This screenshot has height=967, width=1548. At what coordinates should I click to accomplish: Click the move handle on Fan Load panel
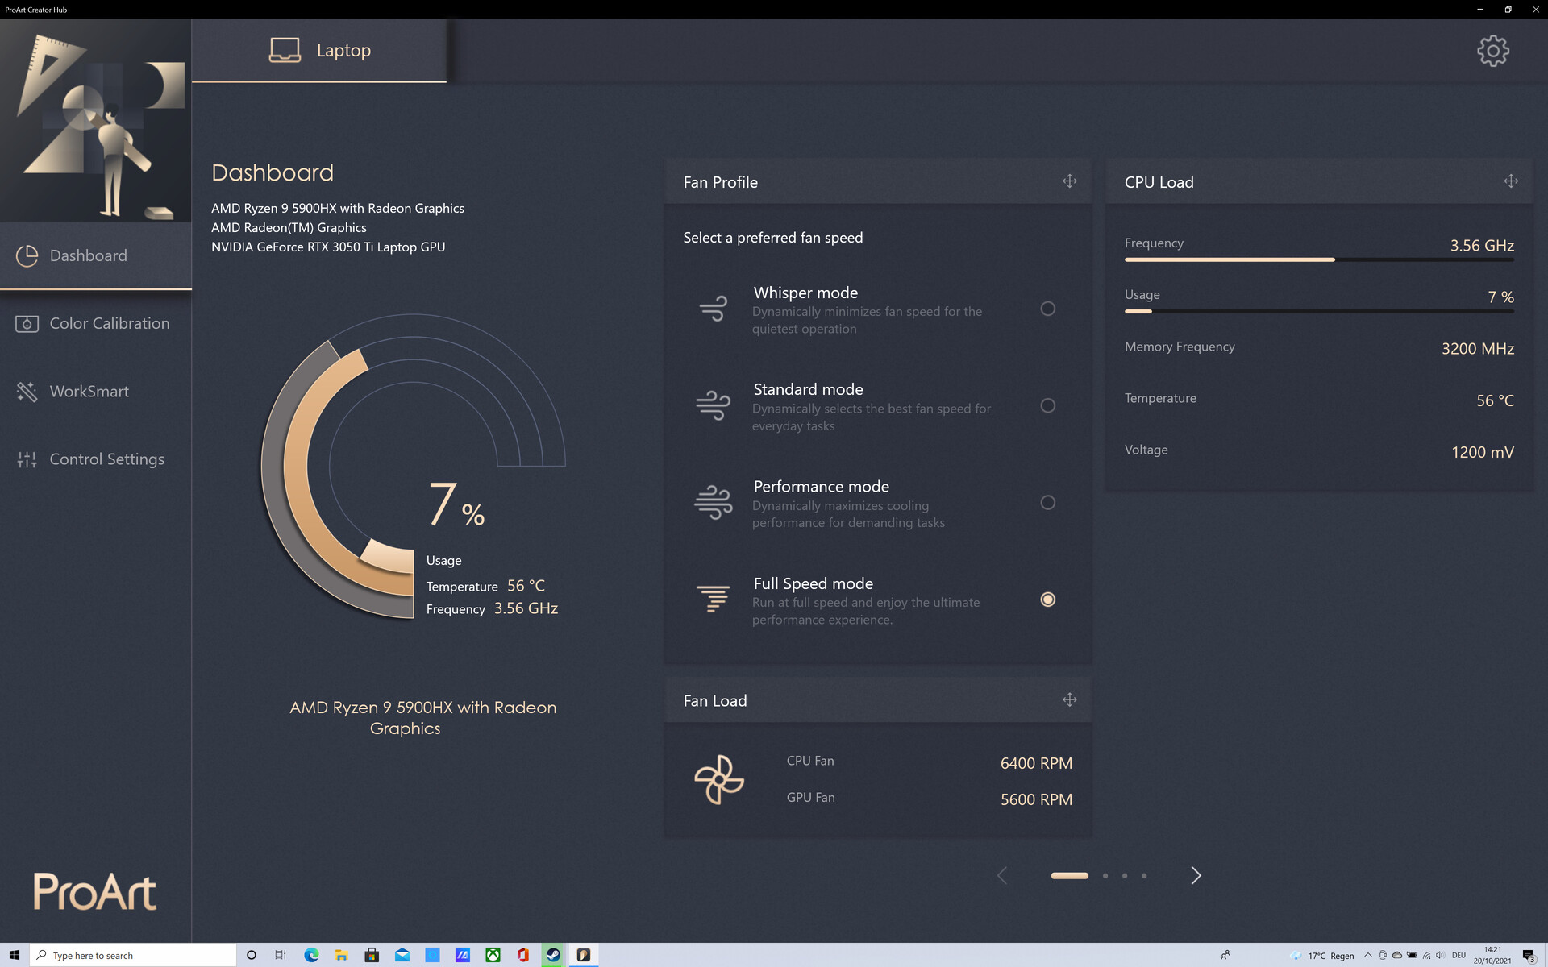[1069, 699]
